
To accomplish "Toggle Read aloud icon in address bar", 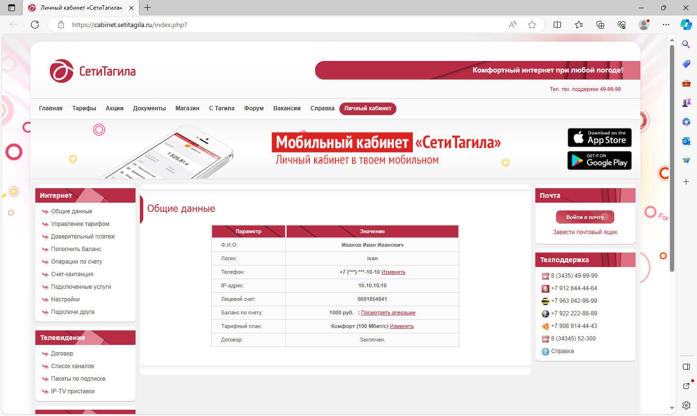I will (513, 25).
